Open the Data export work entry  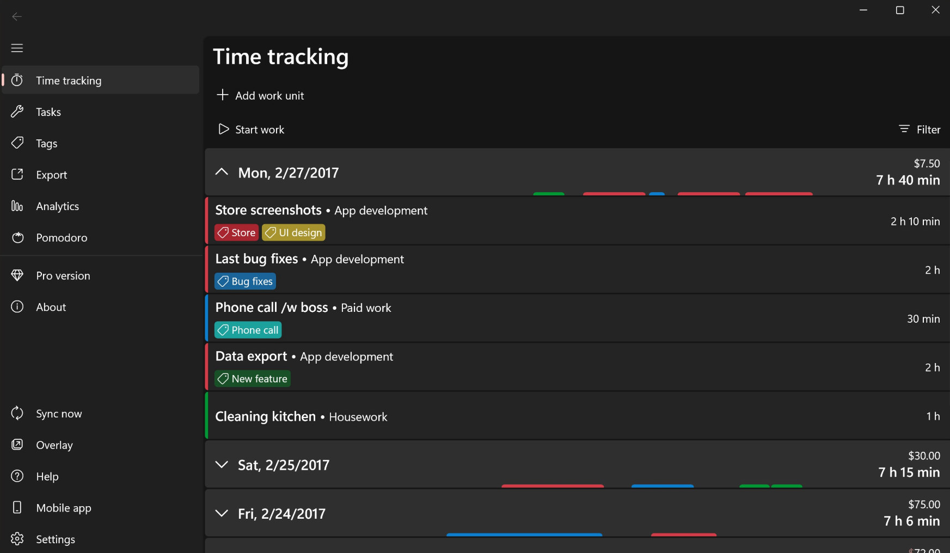click(577, 367)
